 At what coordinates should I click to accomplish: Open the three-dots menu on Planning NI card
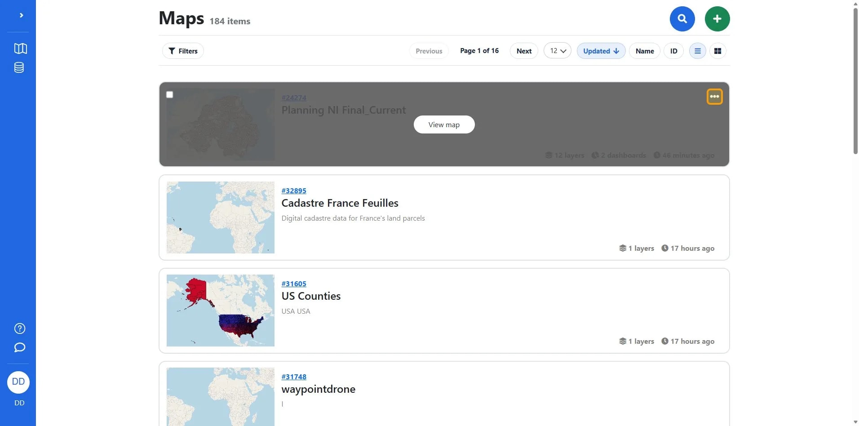[714, 97]
